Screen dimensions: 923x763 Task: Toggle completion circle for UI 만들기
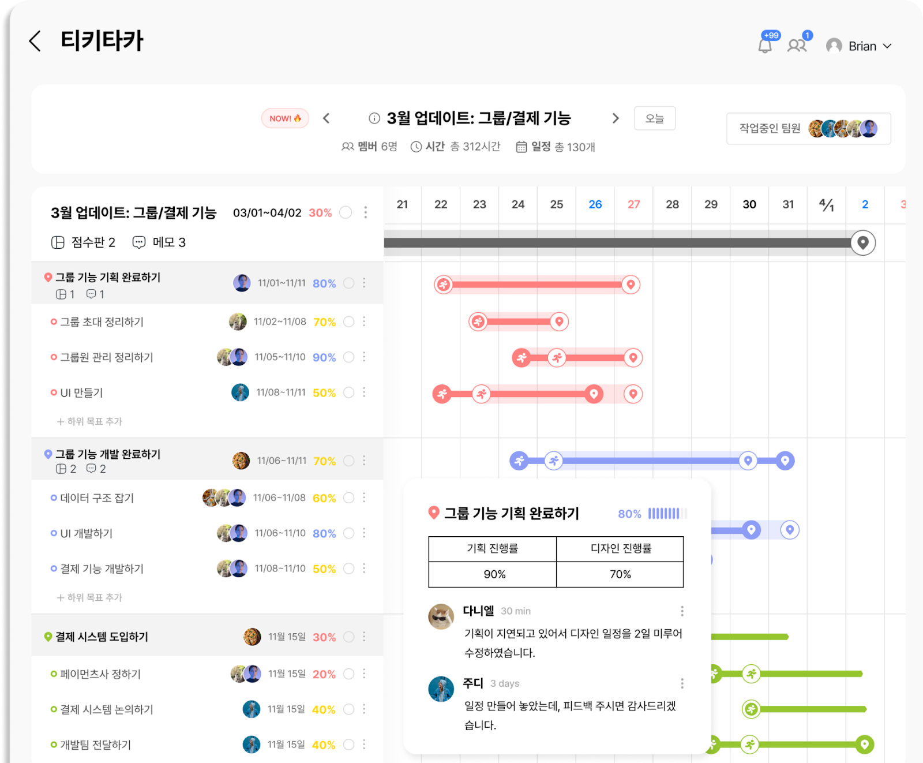coord(348,392)
